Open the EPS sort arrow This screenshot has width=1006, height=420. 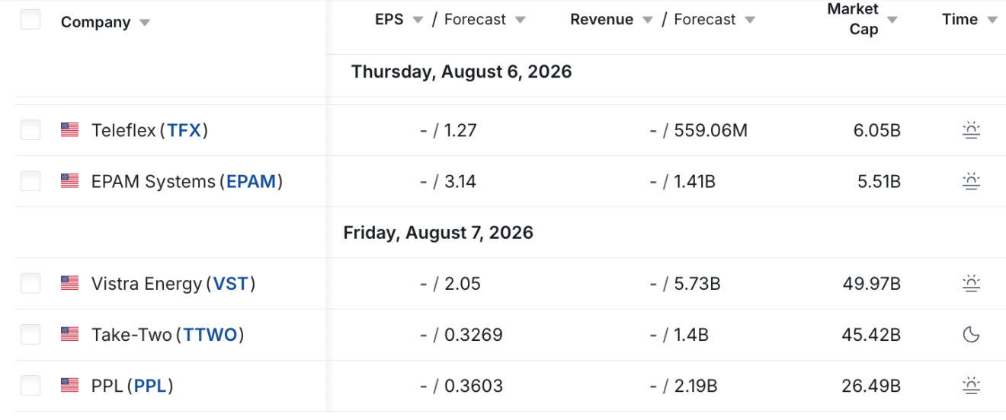tap(418, 20)
